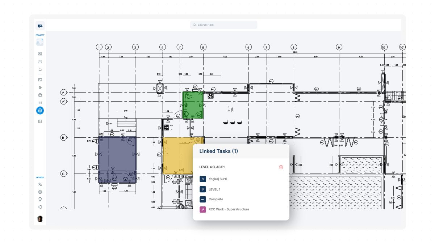The image size is (435, 244).
Task: Open the chat messages icon in sidebar
Action: [40, 80]
